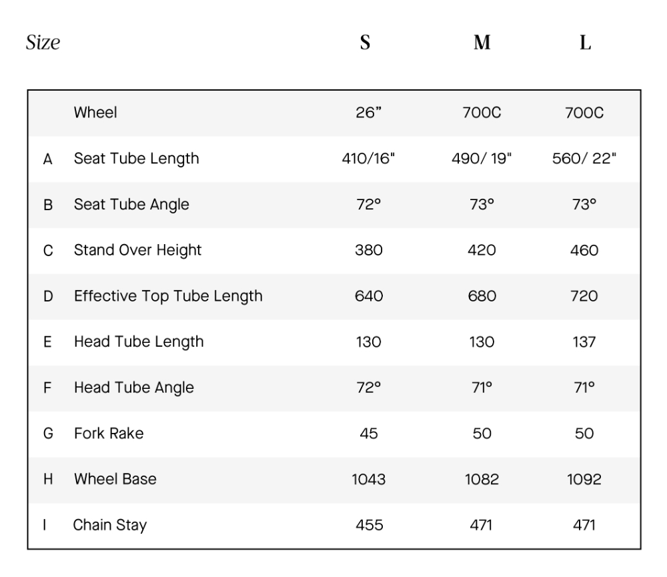667x577 pixels.
Task: Click the 137 head tube length value
Action: [x=584, y=342]
